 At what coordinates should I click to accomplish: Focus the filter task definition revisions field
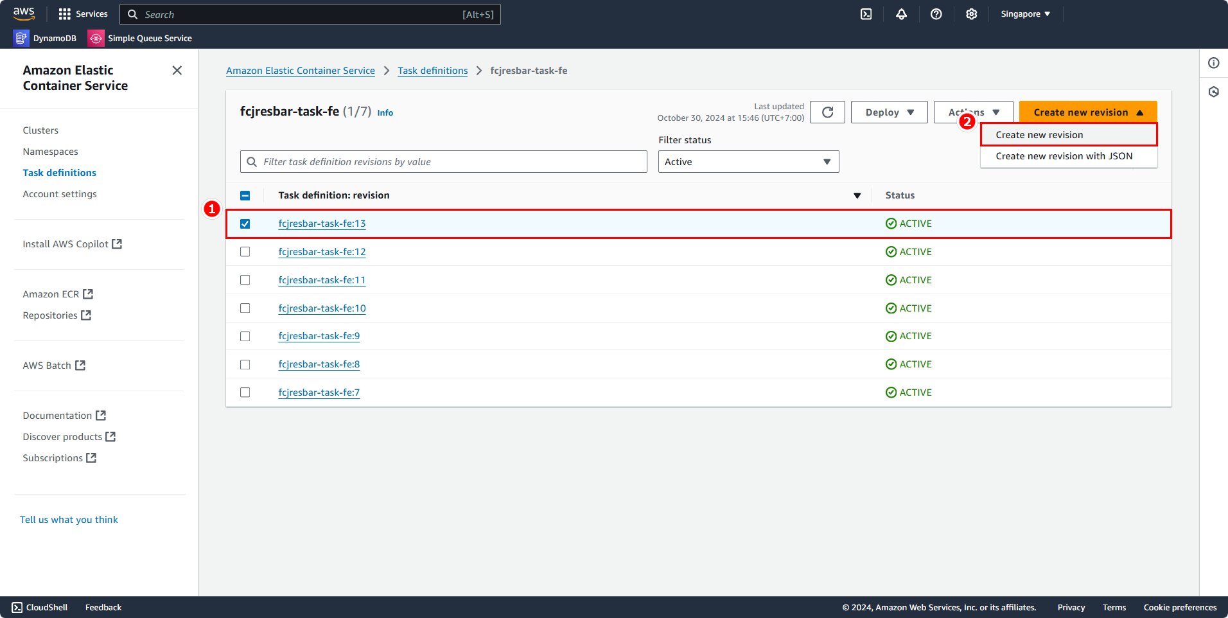(443, 162)
